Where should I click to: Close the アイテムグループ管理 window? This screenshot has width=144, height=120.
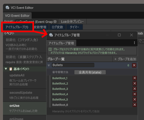132,35
